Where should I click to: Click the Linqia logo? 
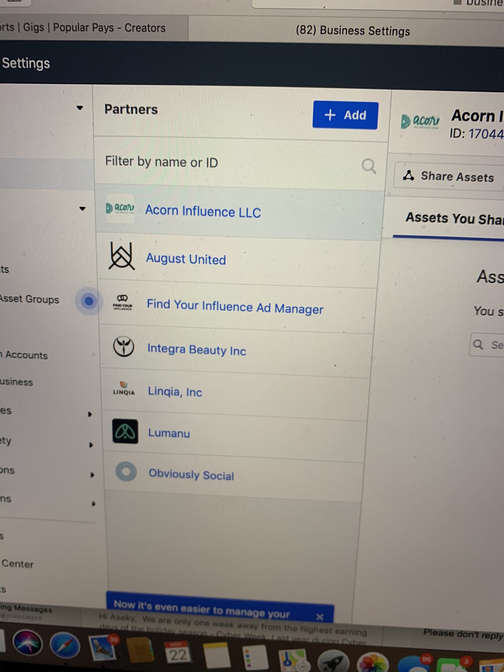point(124,388)
